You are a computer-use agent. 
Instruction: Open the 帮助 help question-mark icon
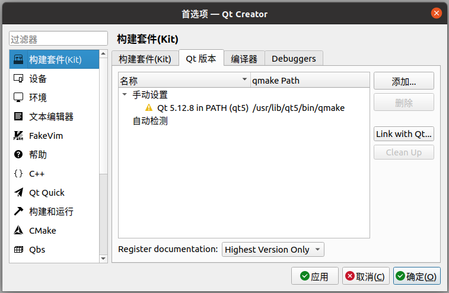(x=18, y=154)
